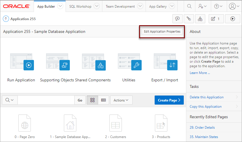Click the Create Page button
This screenshot has height=142, width=242.
tap(169, 100)
